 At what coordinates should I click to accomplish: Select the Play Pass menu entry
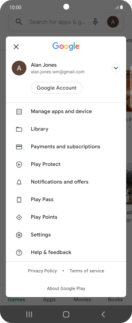tap(66, 200)
